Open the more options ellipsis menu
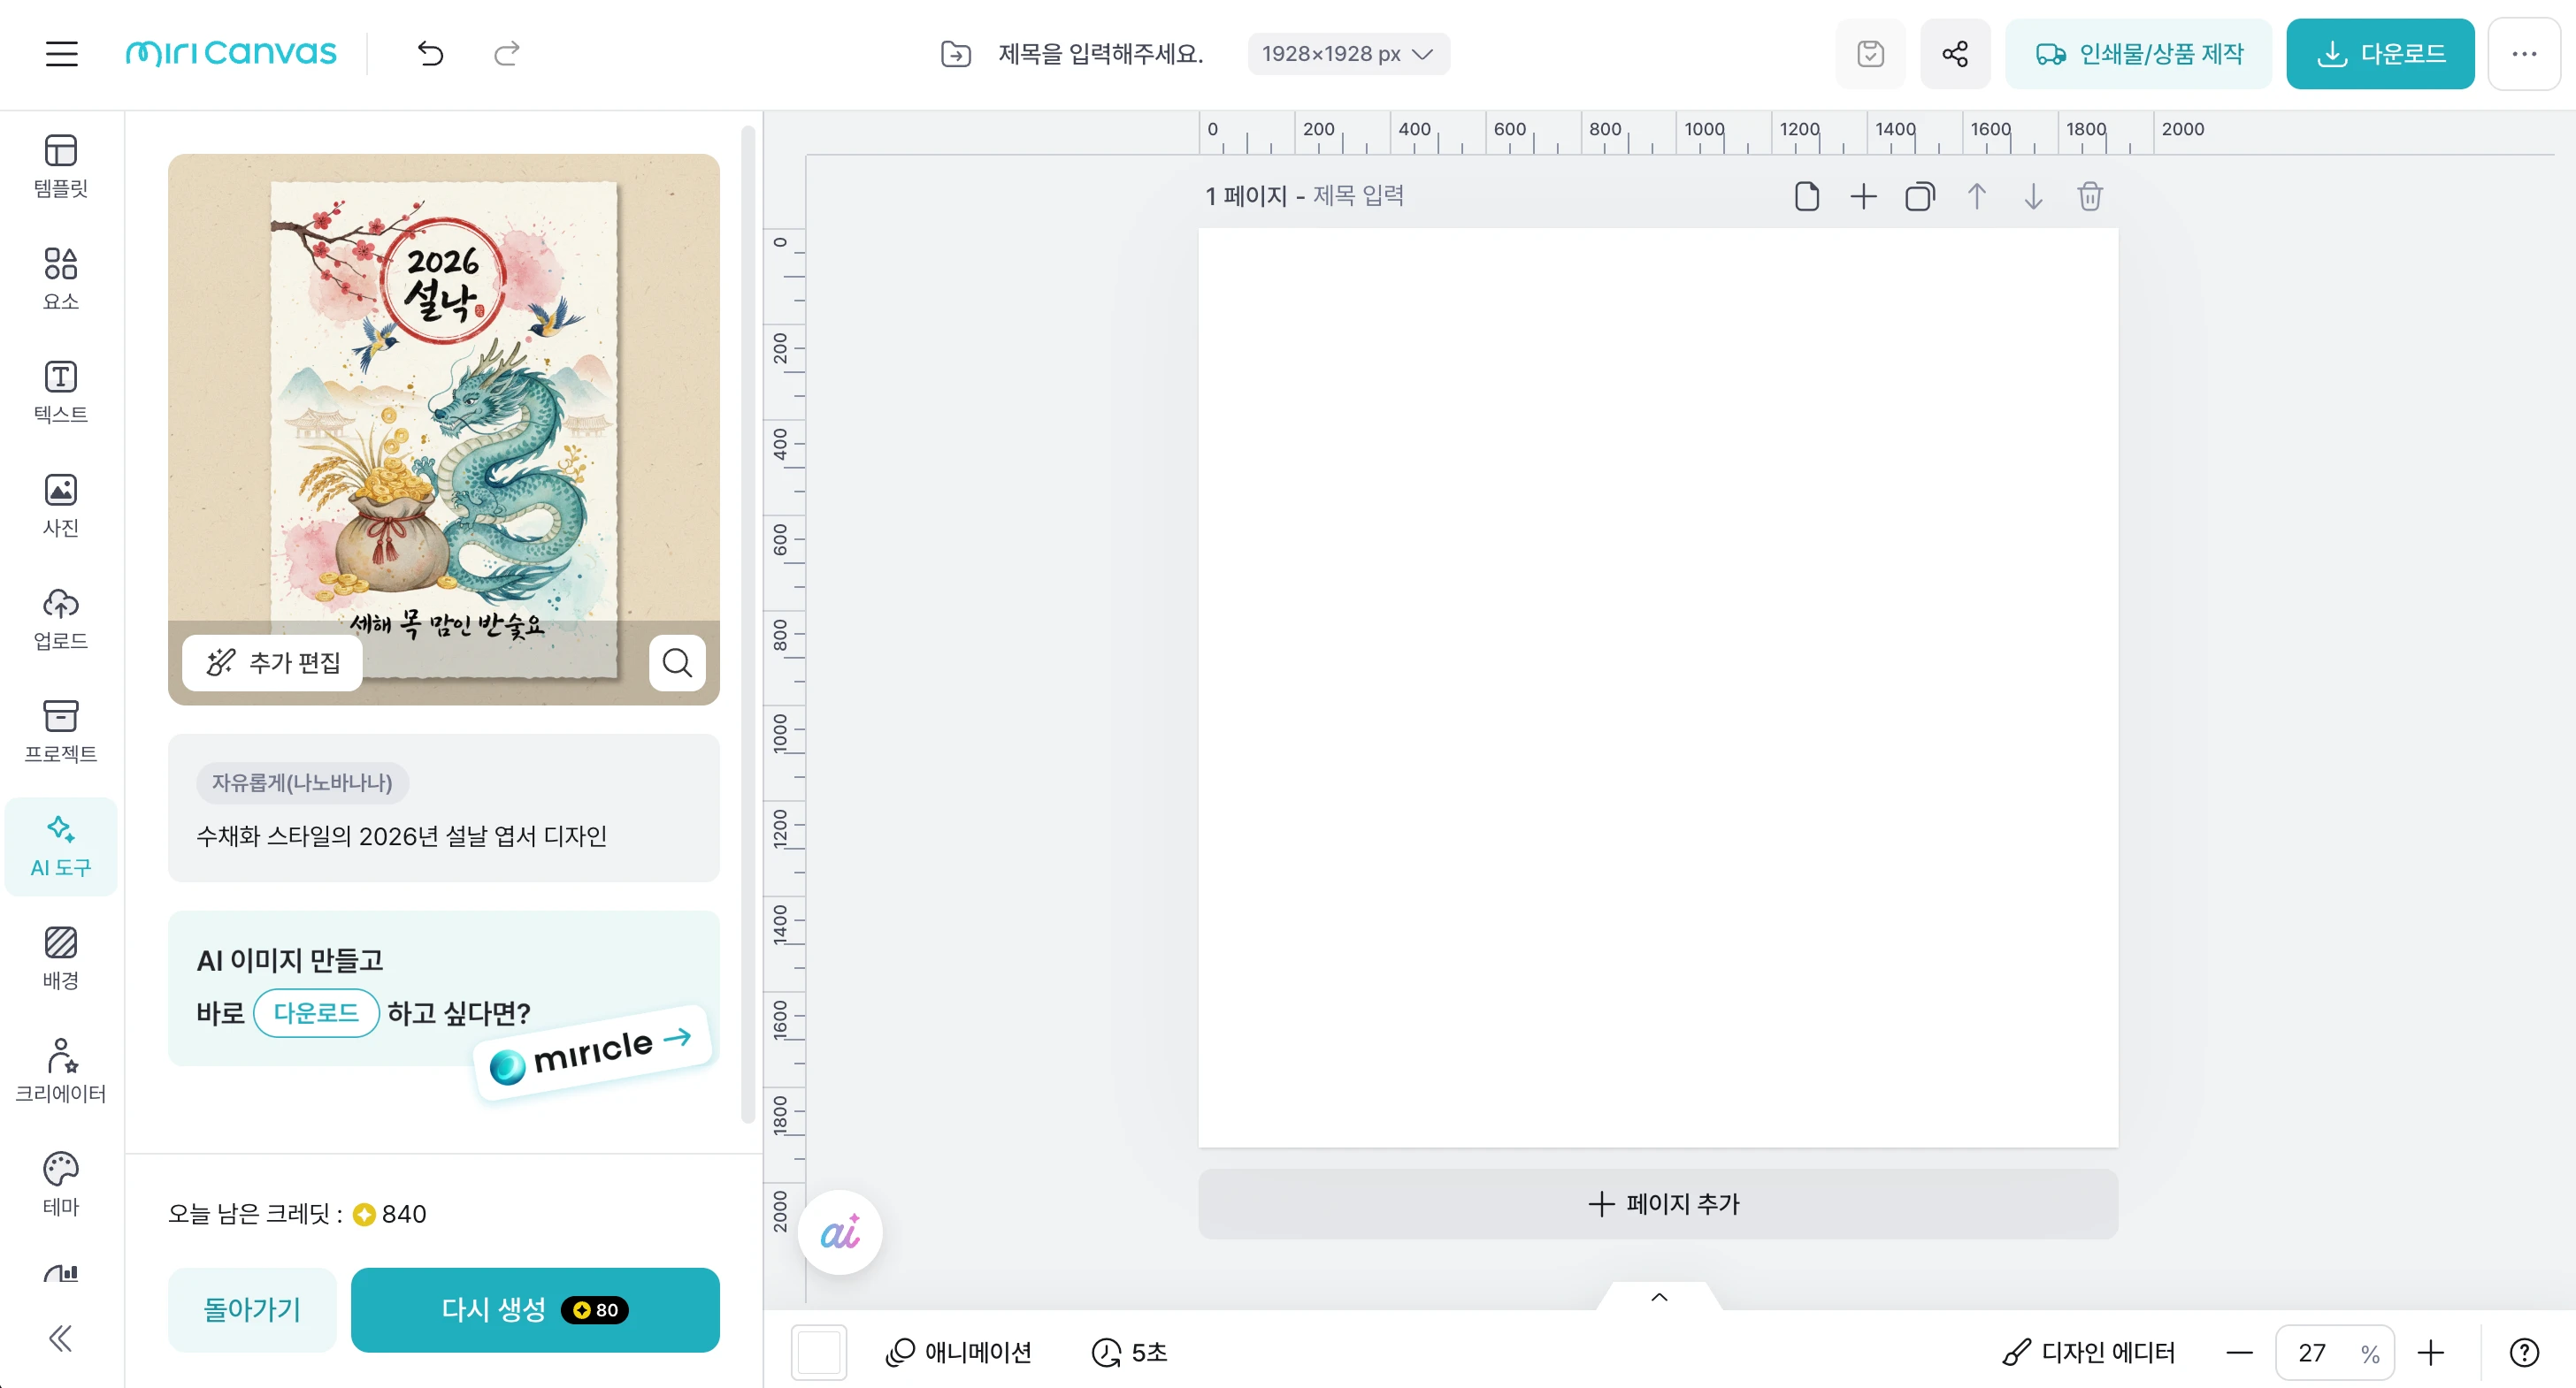The image size is (2576, 1388). pyautogui.click(x=2524, y=54)
